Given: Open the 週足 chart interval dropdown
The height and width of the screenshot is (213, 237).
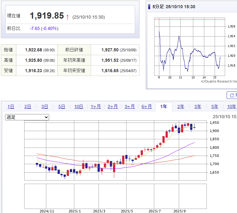Looking at the screenshot, I should 27,117.
